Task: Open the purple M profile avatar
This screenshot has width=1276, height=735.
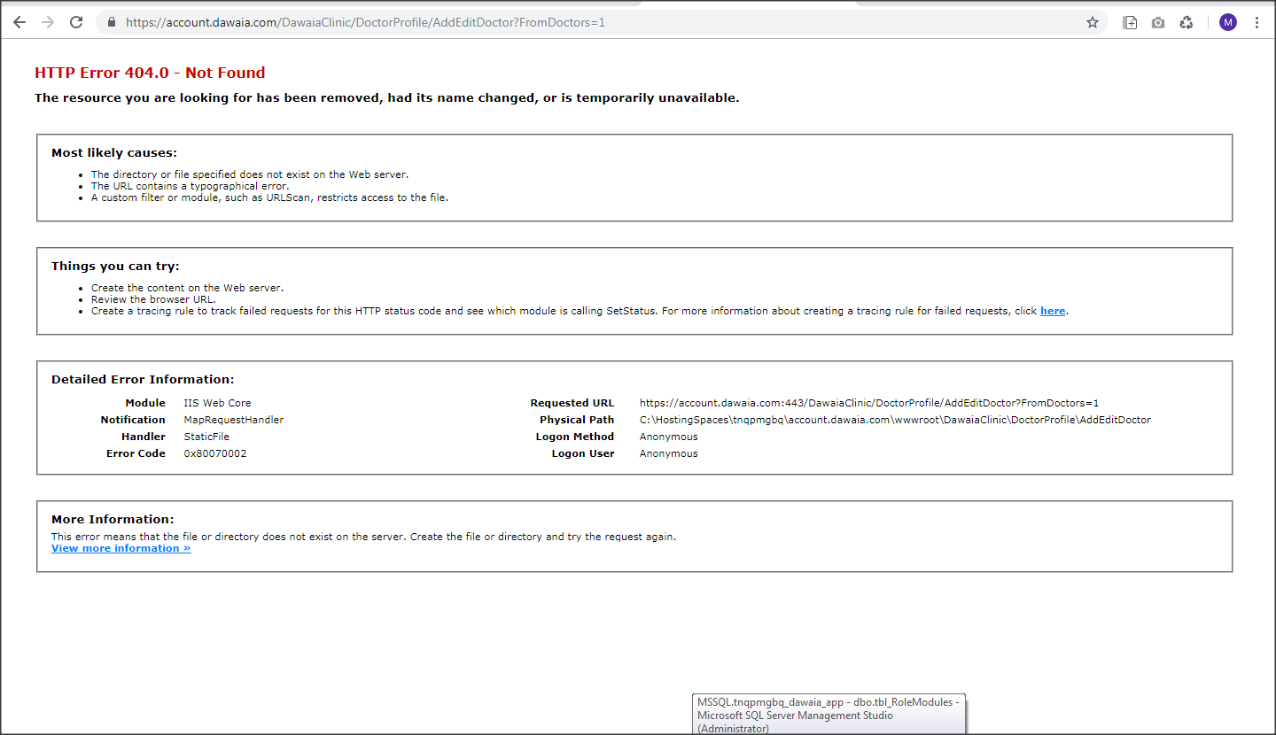Action: coord(1227,22)
